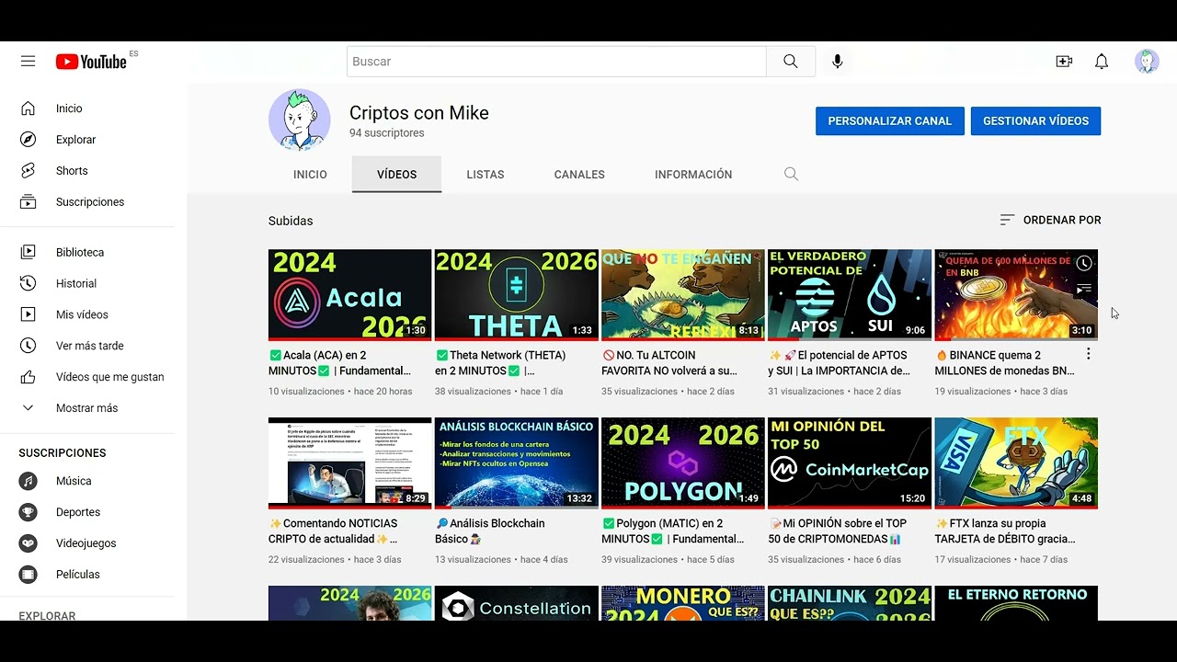This screenshot has height=662, width=1177.
Task: Play the news article thumbnail 8:29
Action: click(x=349, y=462)
